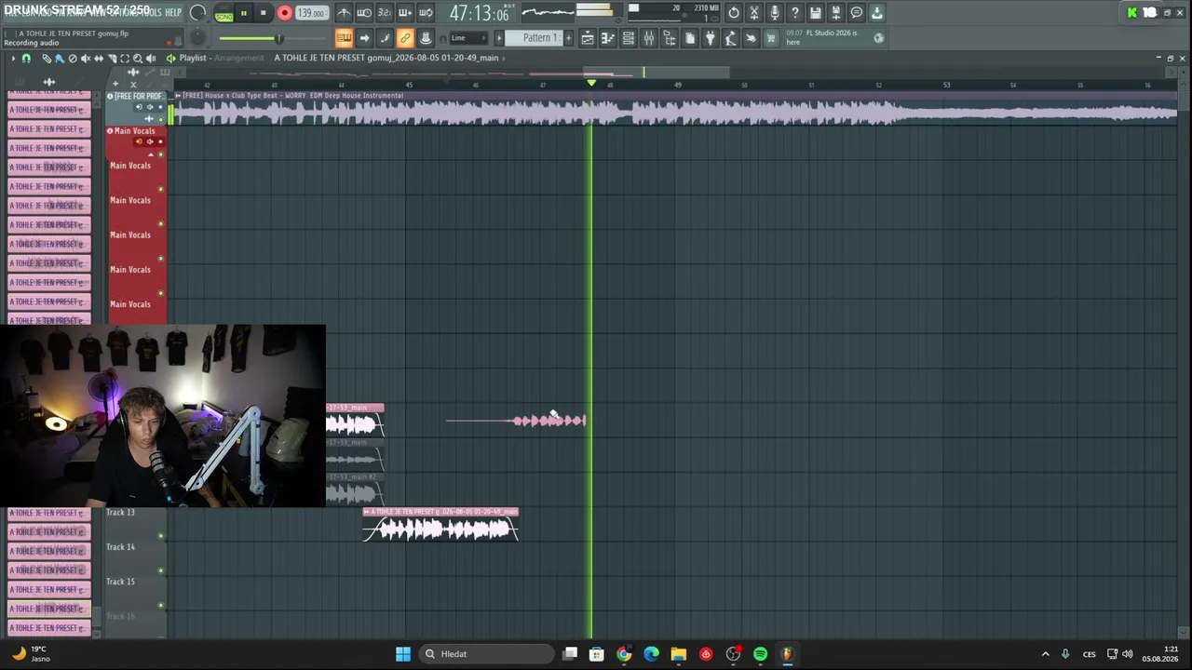Image resolution: width=1192 pixels, height=670 pixels.
Task: Select the playlist pencil draw tool
Action: click(47, 58)
